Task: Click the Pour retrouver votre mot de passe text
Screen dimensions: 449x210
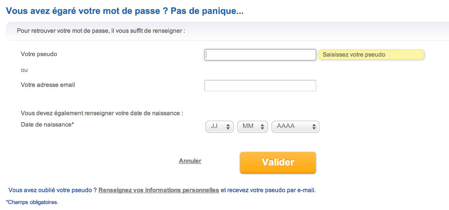Action: 101,31
